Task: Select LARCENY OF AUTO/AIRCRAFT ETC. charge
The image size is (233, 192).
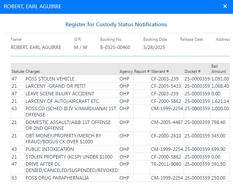Action: coord(62,101)
